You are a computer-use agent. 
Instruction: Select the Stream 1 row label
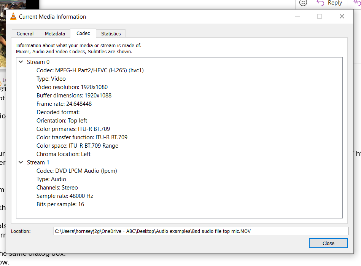tap(38, 162)
